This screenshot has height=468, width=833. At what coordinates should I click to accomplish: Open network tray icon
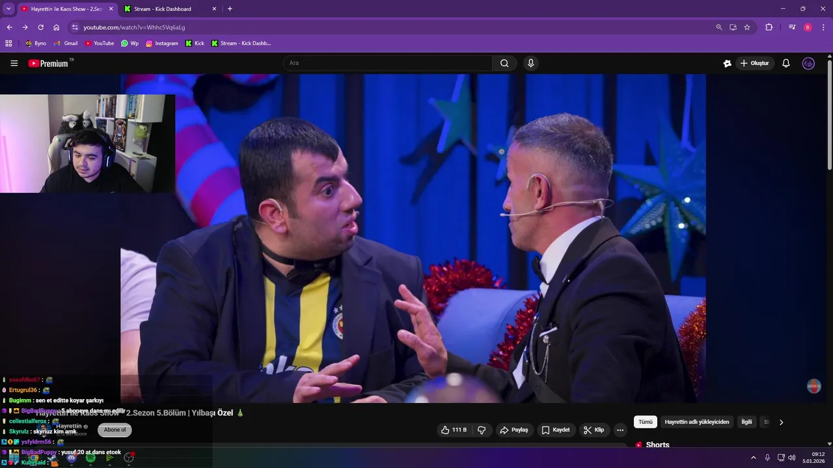[x=781, y=458]
